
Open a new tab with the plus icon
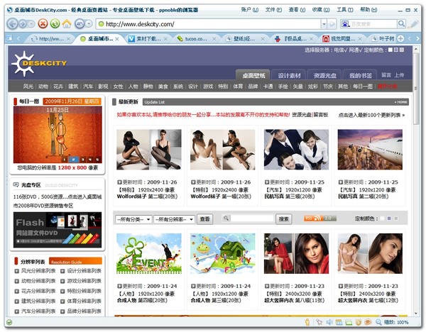click(x=400, y=39)
